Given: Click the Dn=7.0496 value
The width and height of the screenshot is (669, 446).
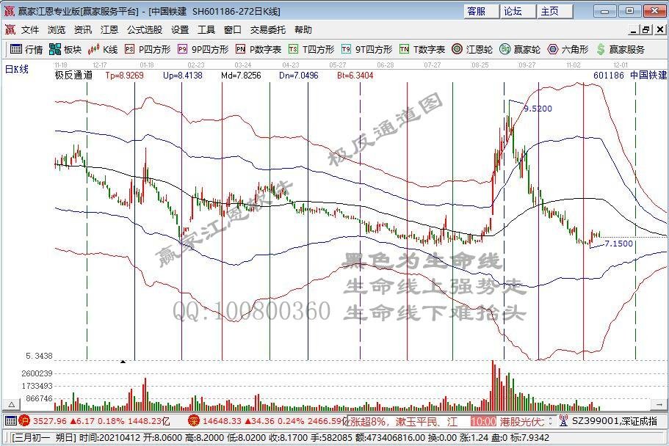Looking at the screenshot, I should point(299,76).
